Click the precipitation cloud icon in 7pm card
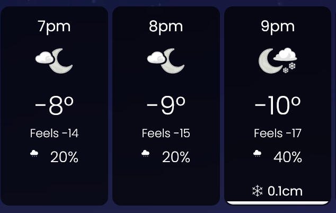 [x=34, y=154]
